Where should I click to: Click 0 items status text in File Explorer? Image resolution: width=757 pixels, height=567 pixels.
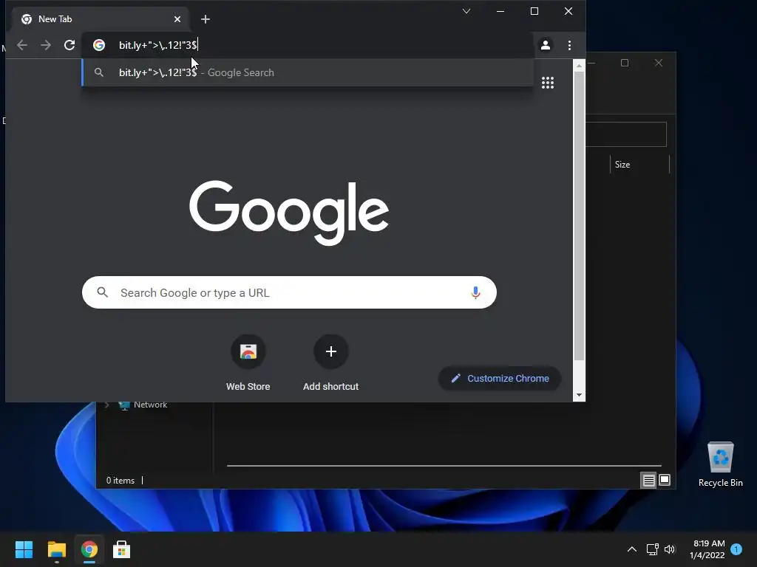[x=120, y=481]
